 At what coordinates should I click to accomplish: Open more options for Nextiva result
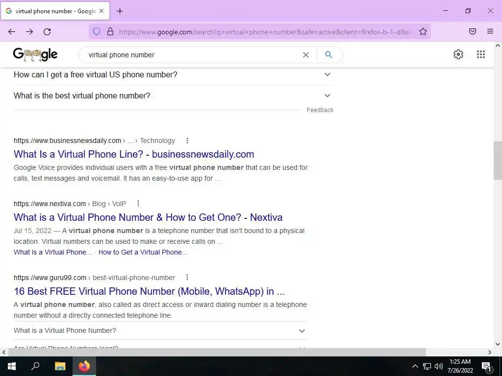[x=138, y=203]
